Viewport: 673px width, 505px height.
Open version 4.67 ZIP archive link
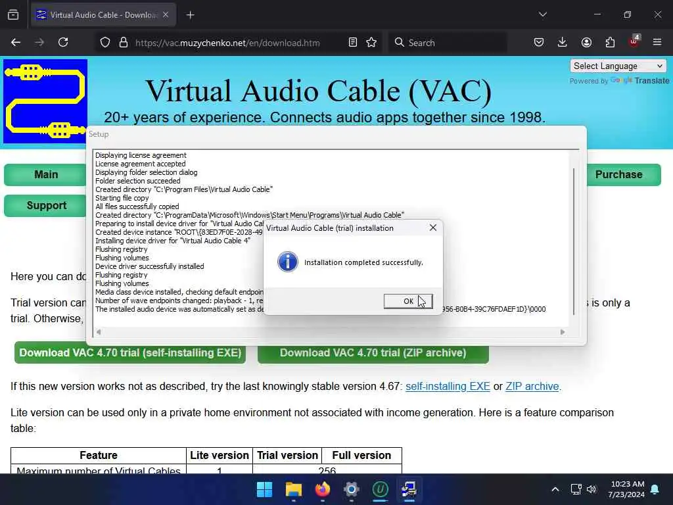coord(532,387)
